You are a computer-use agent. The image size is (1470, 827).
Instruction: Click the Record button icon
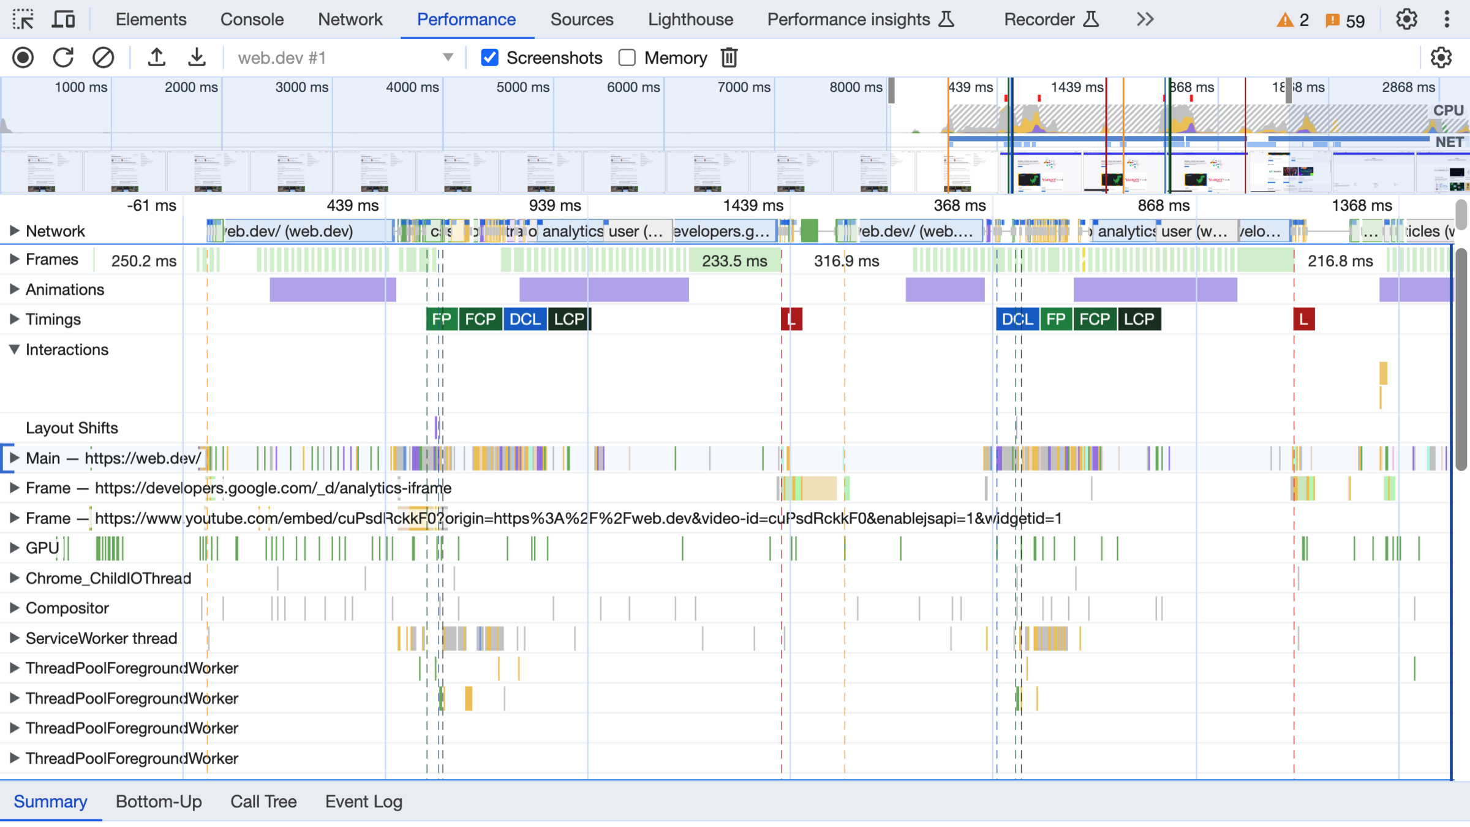[x=23, y=58]
